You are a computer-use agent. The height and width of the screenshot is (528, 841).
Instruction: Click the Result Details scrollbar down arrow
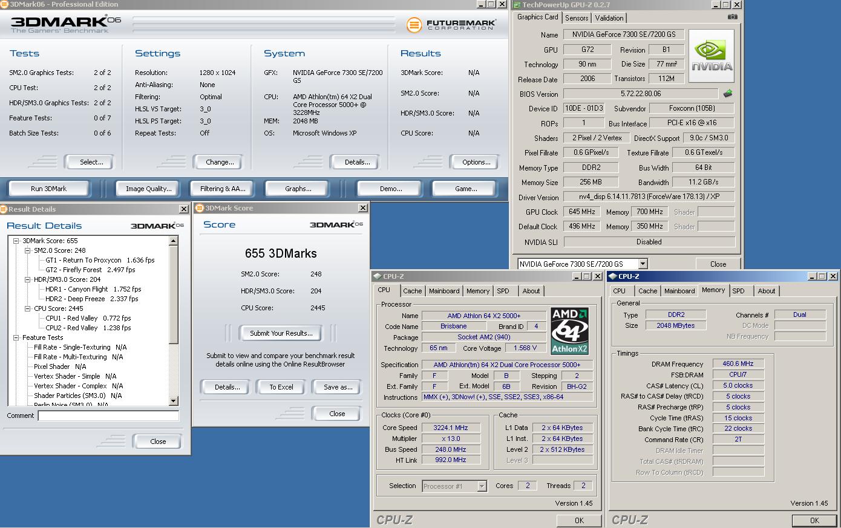[174, 401]
